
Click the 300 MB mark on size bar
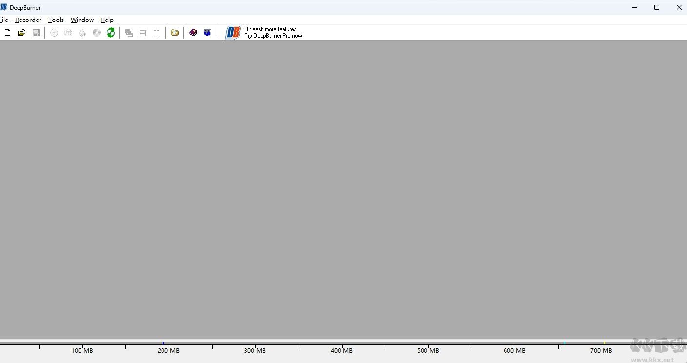pyautogui.click(x=255, y=351)
